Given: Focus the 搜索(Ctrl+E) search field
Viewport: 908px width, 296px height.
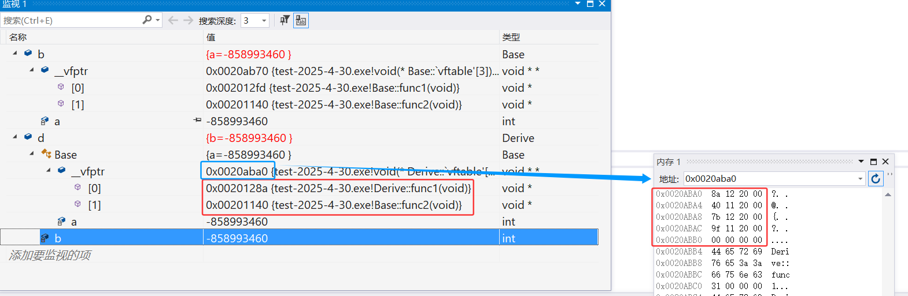Looking at the screenshot, I should pos(71,20).
